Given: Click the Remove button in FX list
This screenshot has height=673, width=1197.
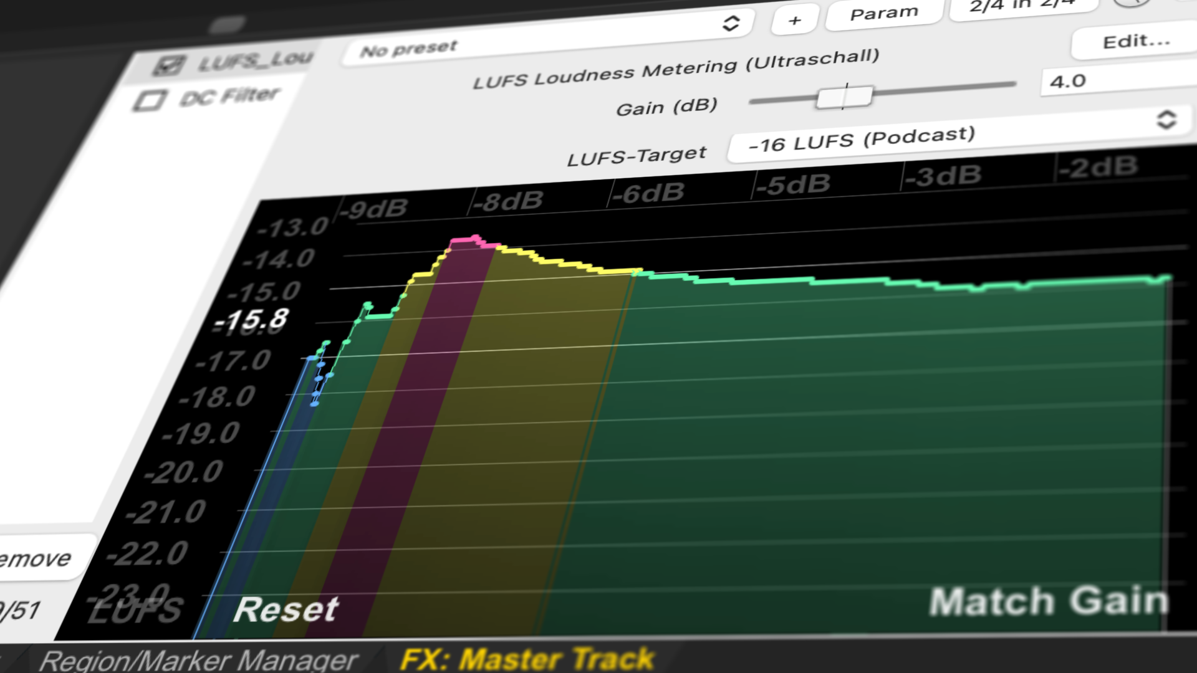Looking at the screenshot, I should [x=37, y=558].
